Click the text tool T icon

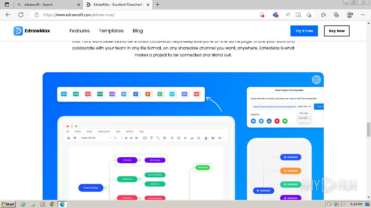tap(151, 138)
